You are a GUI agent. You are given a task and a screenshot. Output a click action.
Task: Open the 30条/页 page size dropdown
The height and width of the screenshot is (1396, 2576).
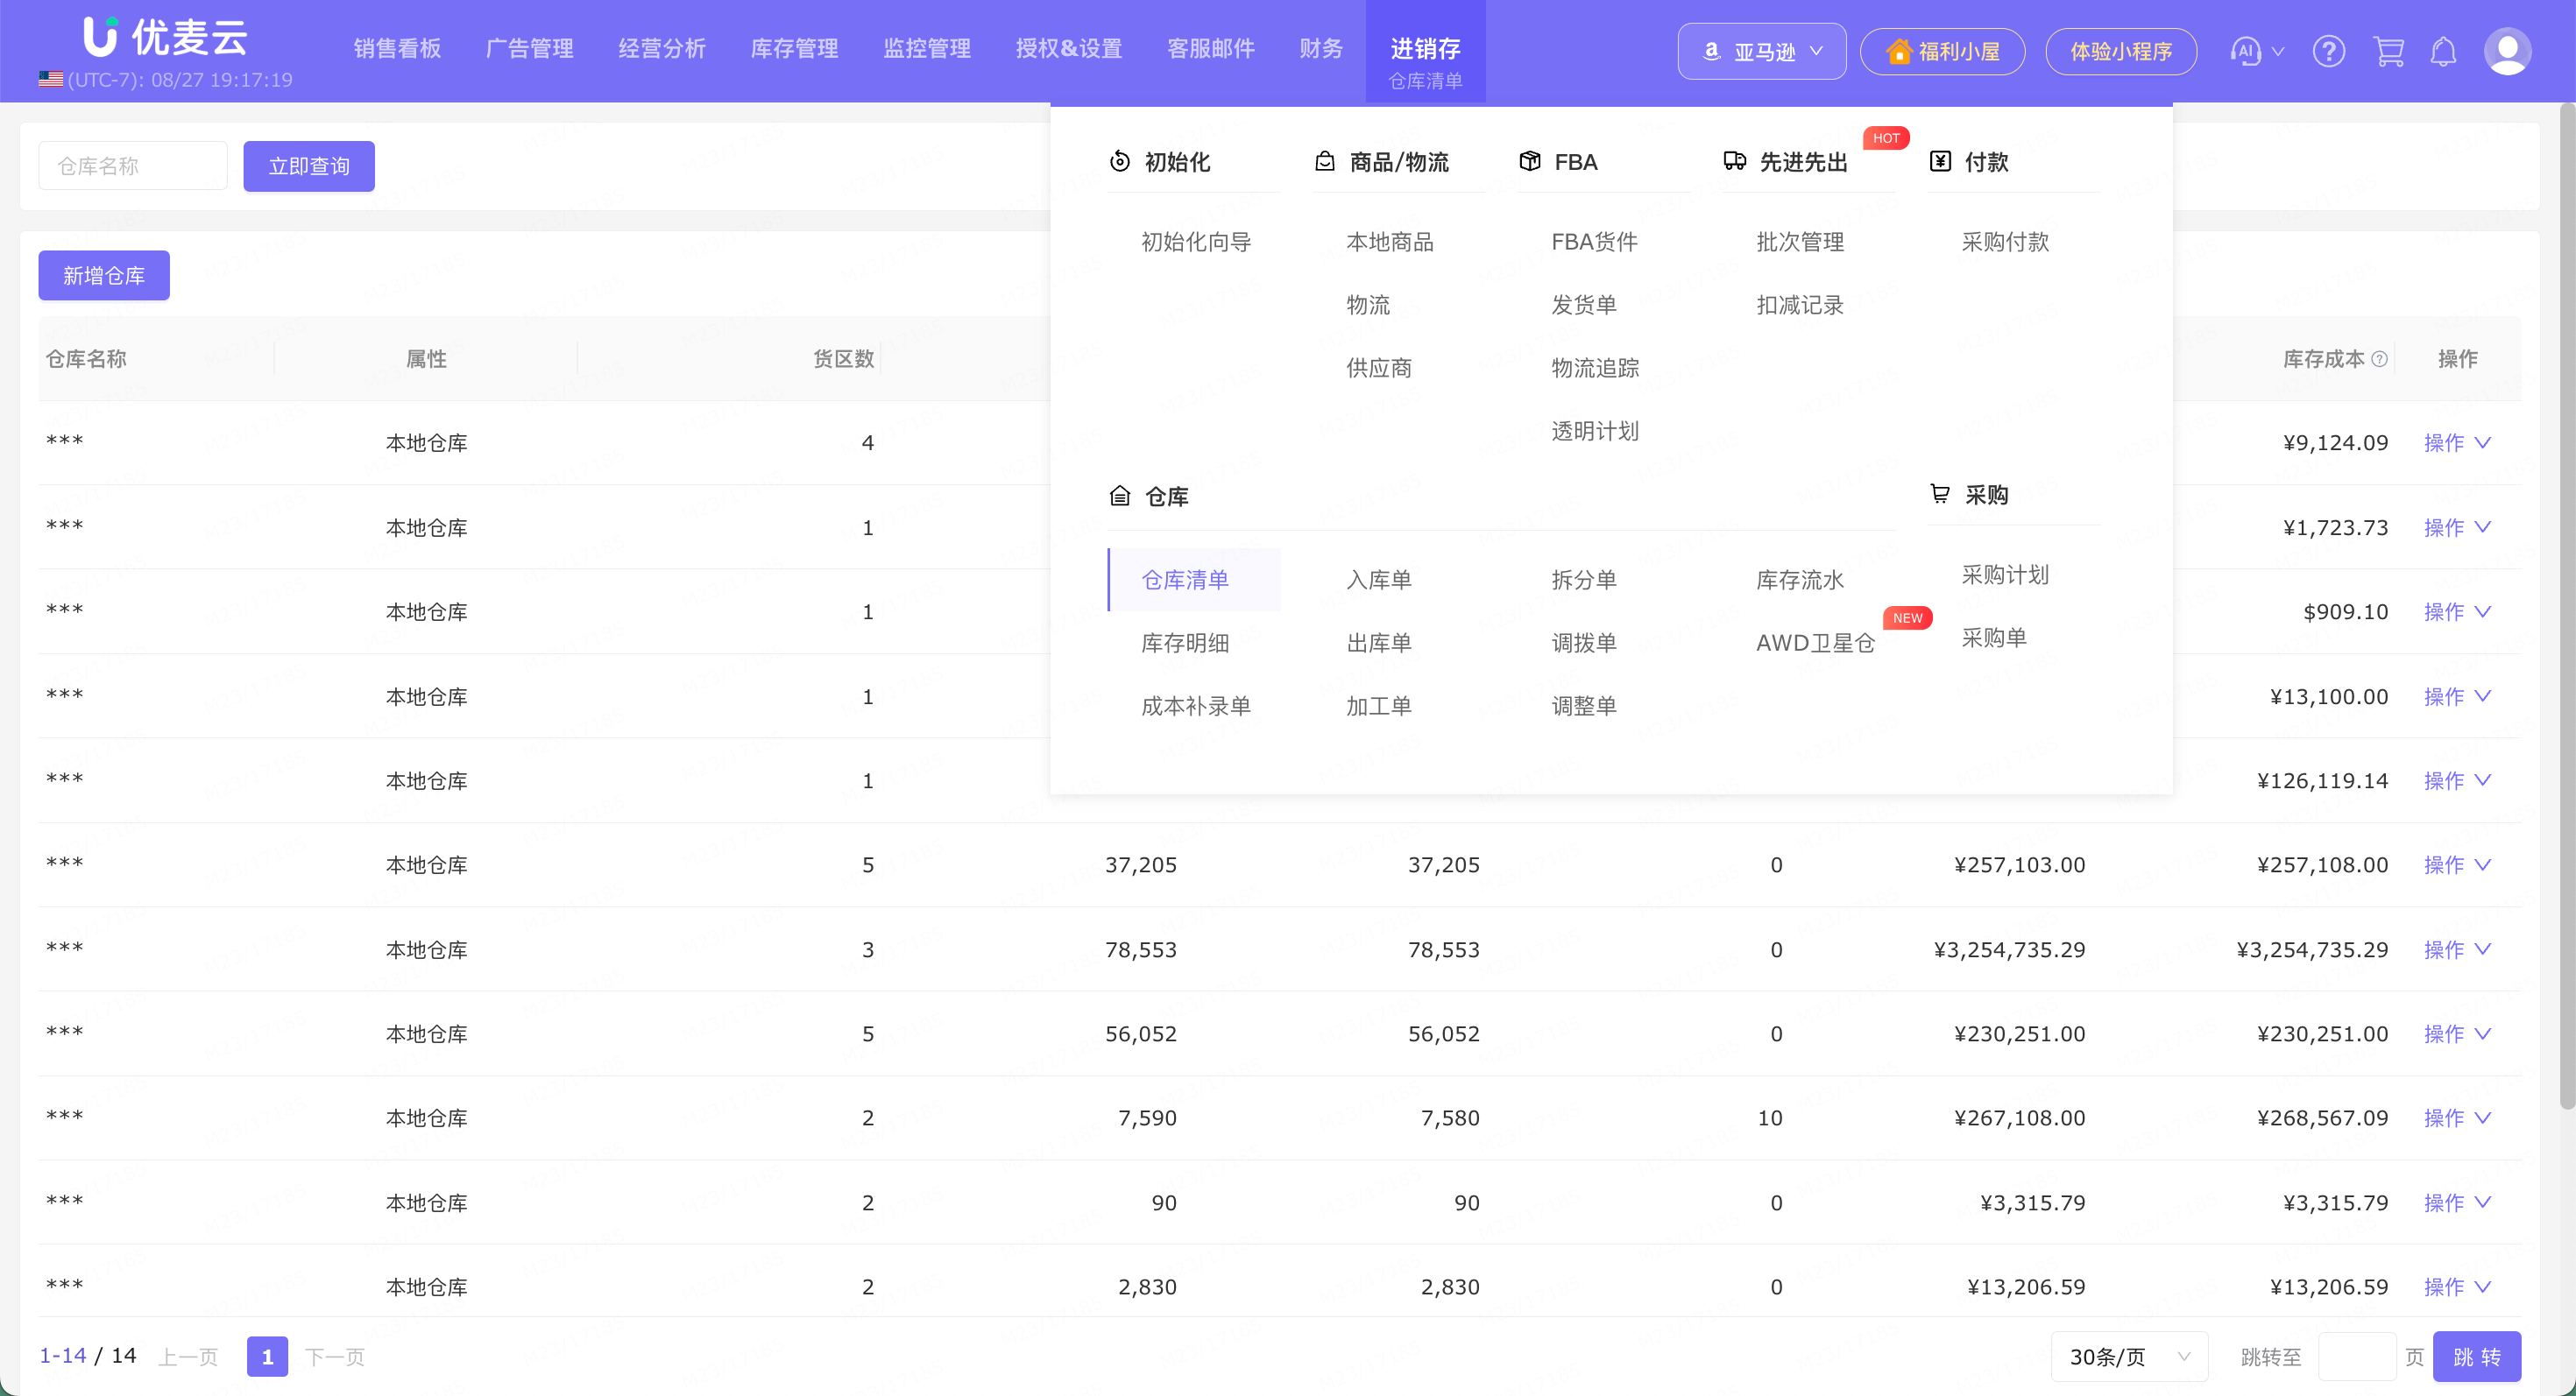[2129, 1357]
